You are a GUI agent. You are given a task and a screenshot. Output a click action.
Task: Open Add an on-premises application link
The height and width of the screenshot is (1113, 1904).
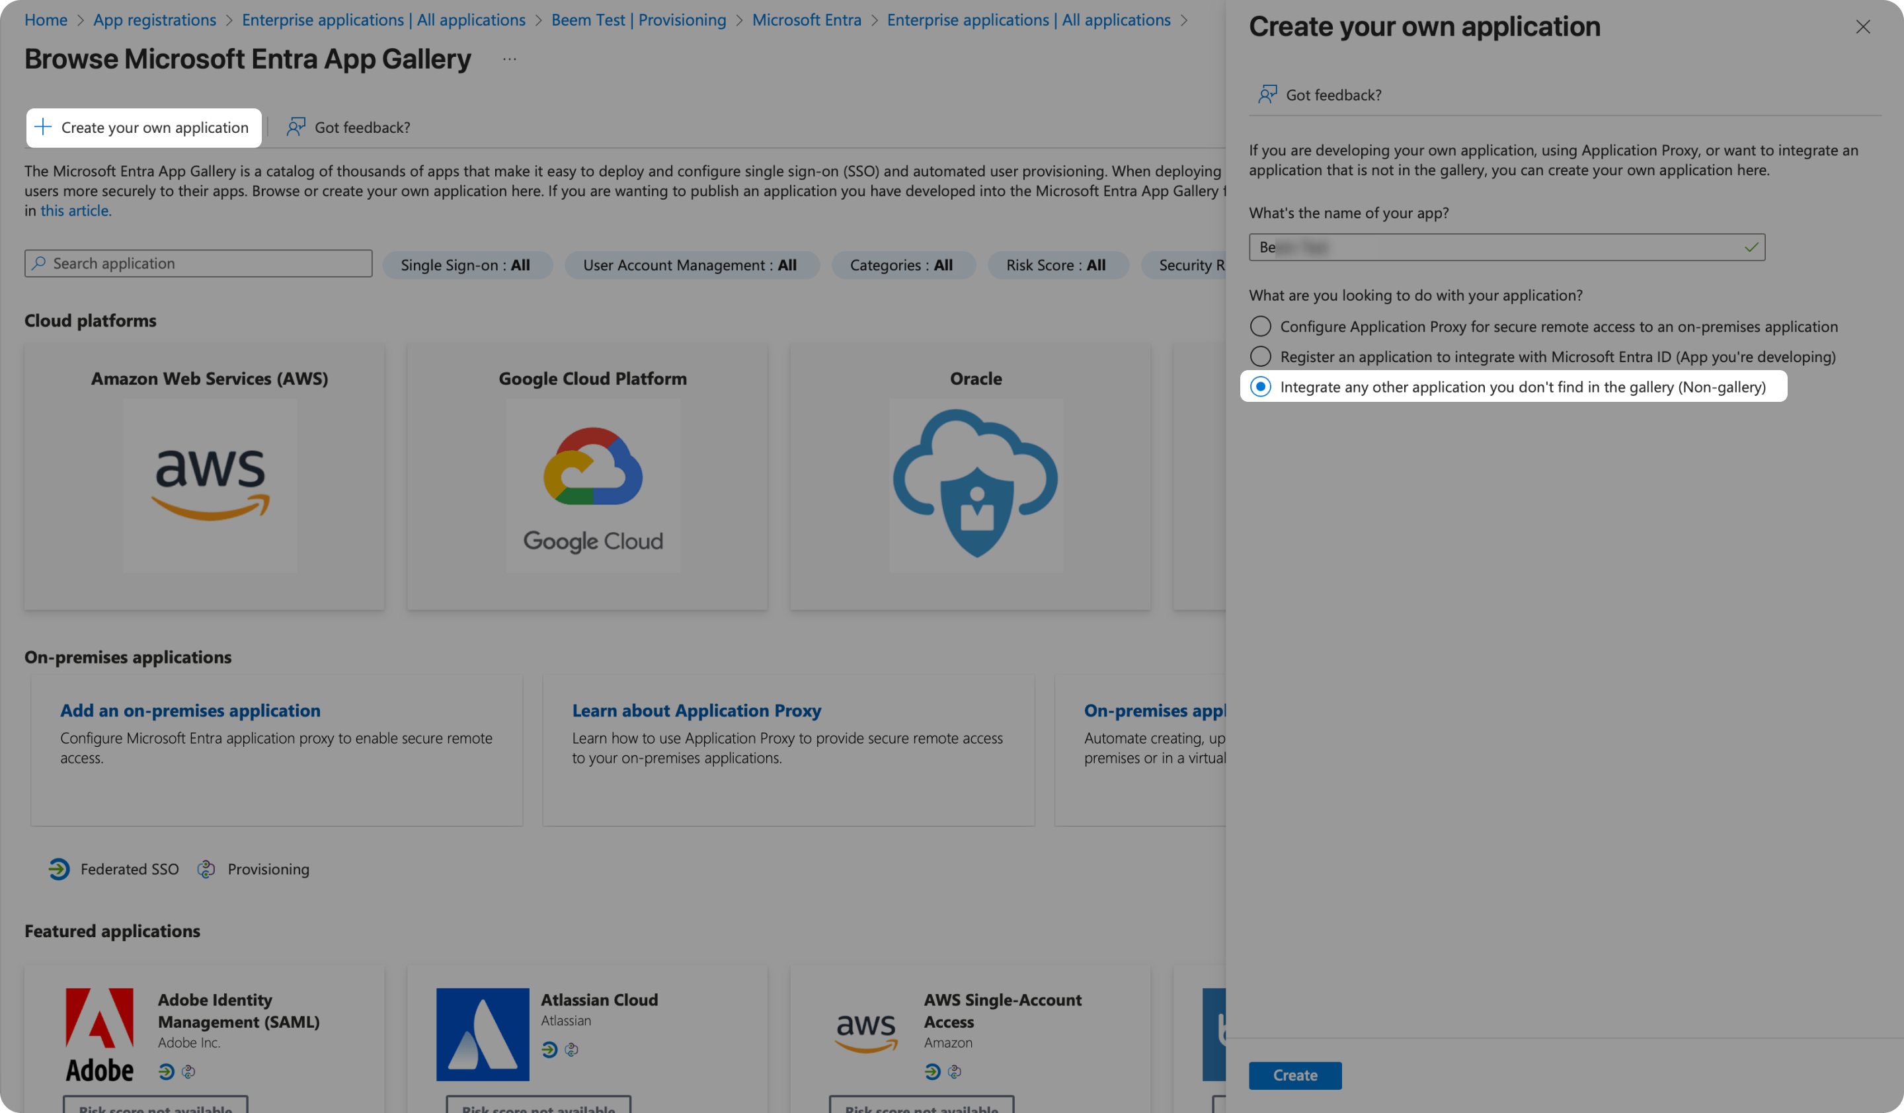190,710
